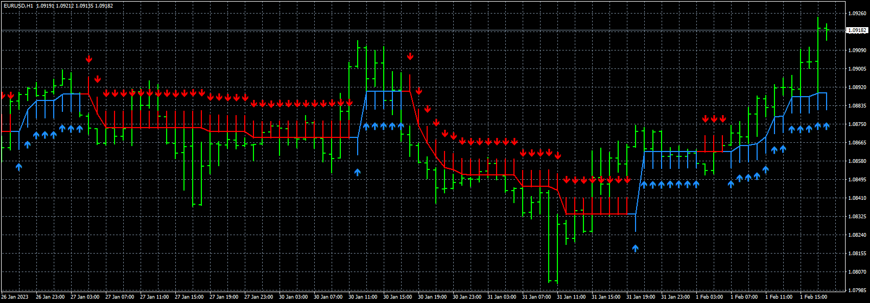Image resolution: width=870 pixels, height=303 pixels.
Task: Click the 1.08920 price axis label
Action: pyautogui.click(x=857, y=87)
